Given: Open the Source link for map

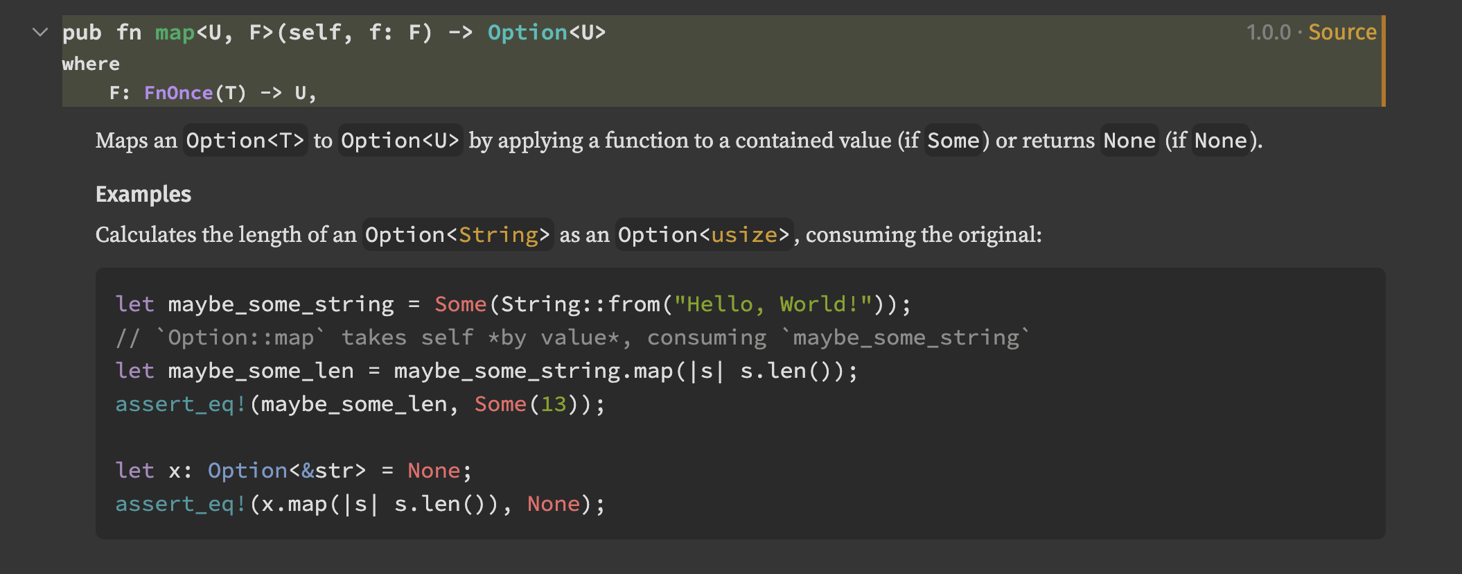Looking at the screenshot, I should (x=1341, y=32).
